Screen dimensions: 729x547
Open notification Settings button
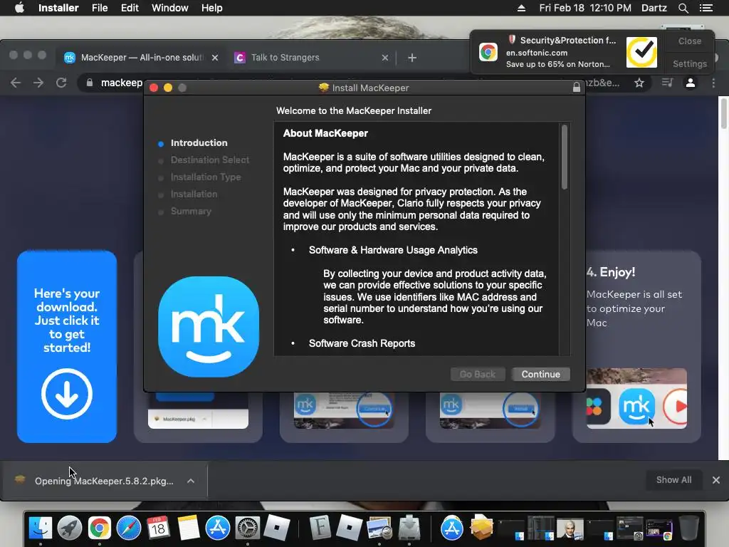coord(689,63)
